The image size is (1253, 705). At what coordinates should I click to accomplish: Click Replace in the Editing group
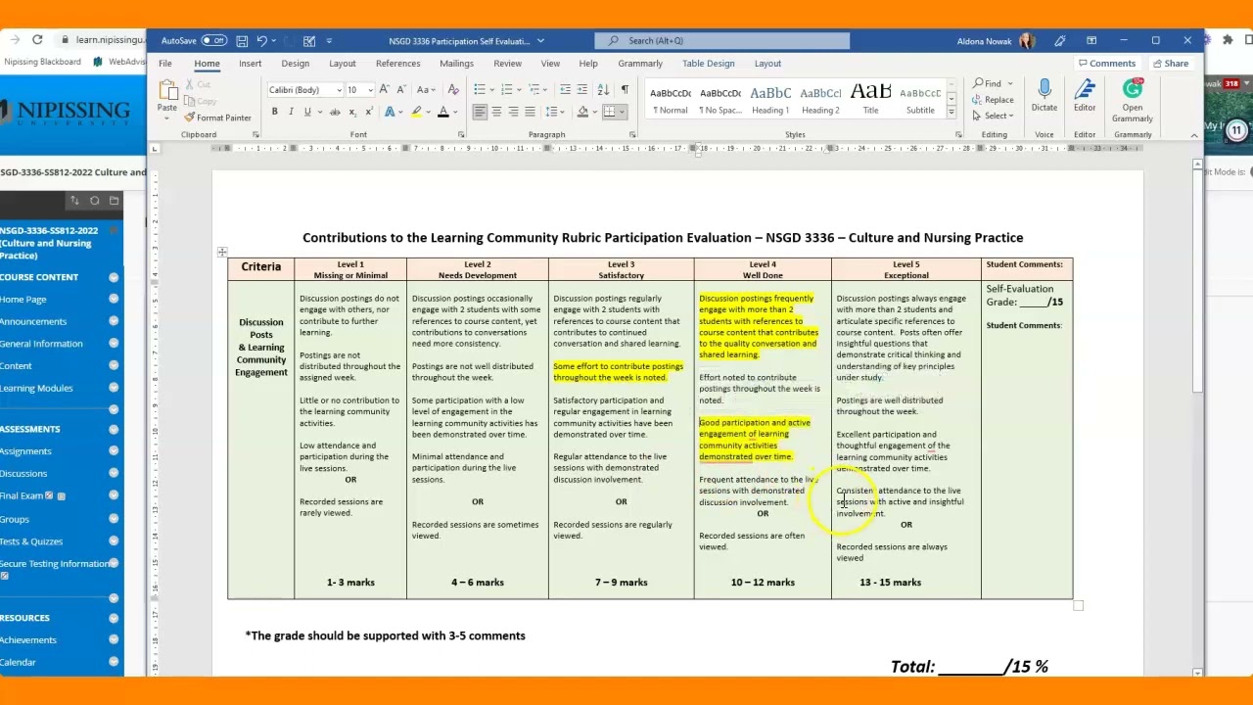tap(993, 100)
